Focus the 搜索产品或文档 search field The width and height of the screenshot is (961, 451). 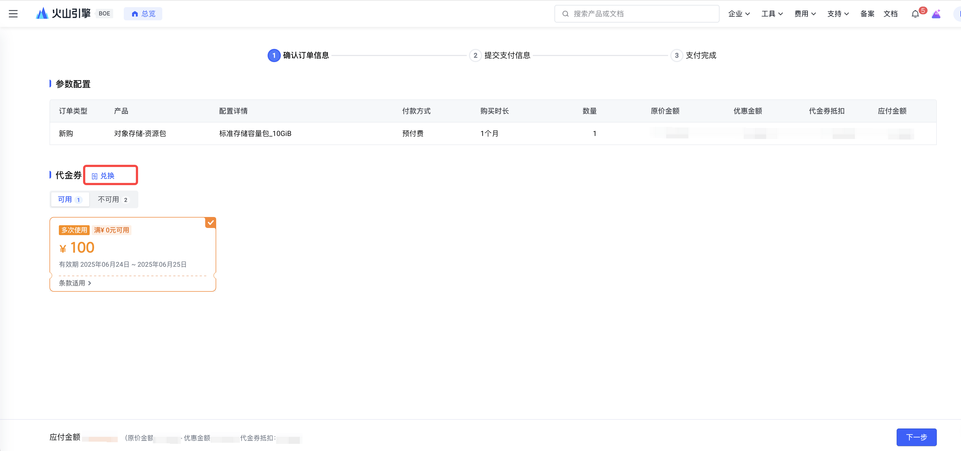pos(636,14)
